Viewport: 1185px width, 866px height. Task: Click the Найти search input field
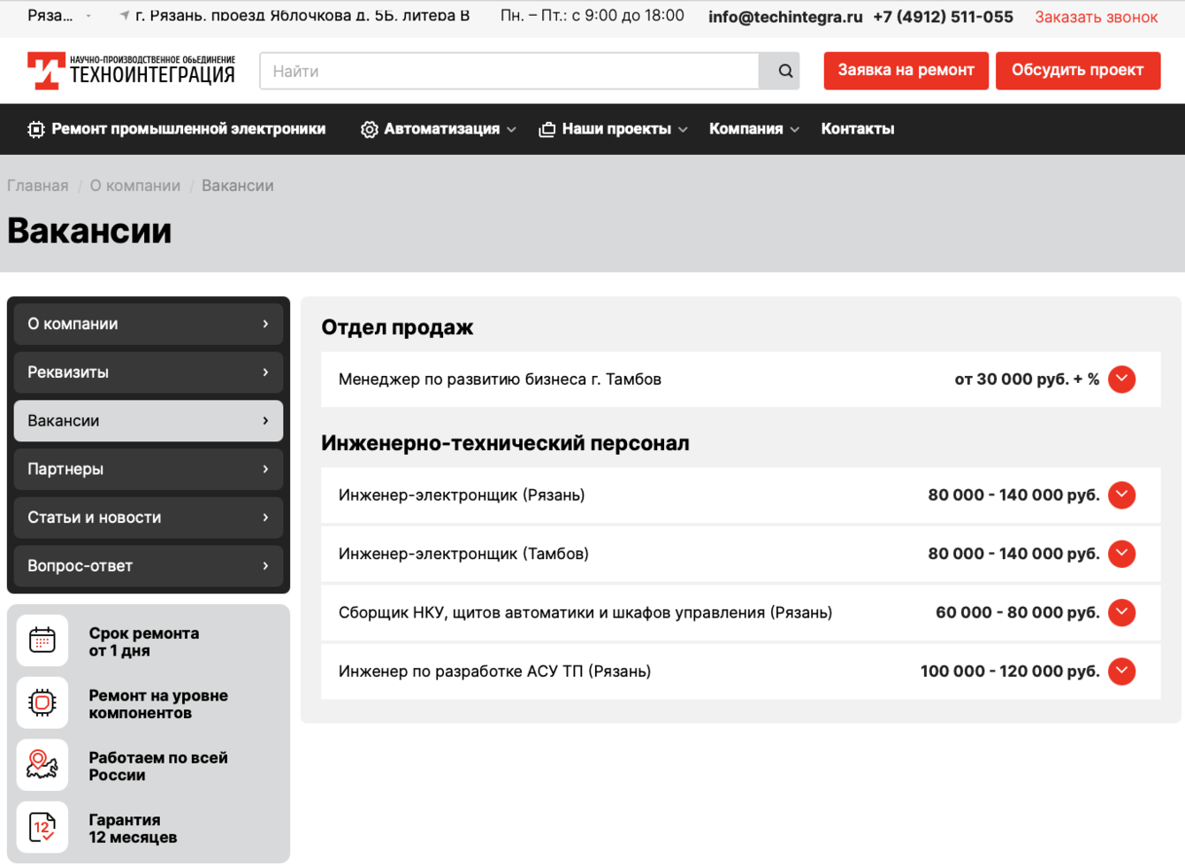pyautogui.click(x=509, y=71)
